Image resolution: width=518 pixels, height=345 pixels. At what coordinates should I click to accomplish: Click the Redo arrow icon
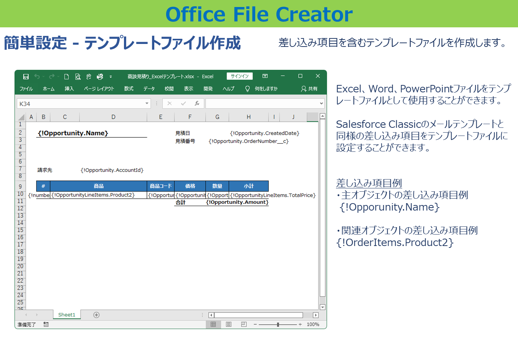[52, 76]
